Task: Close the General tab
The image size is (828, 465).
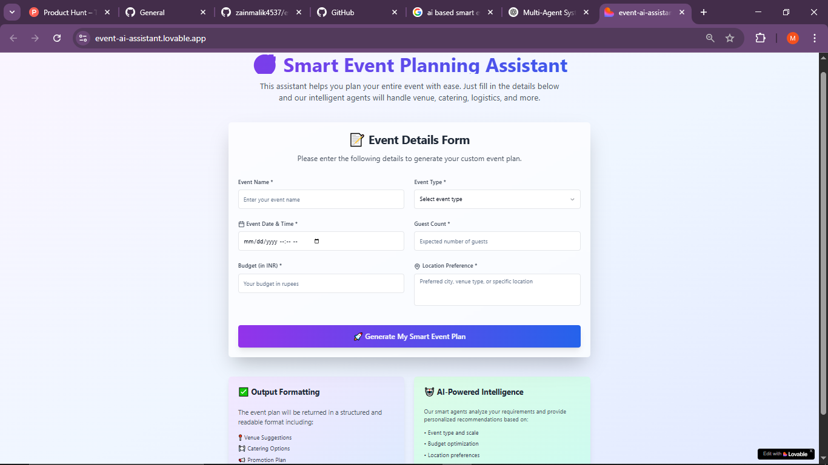Action: 203,12
